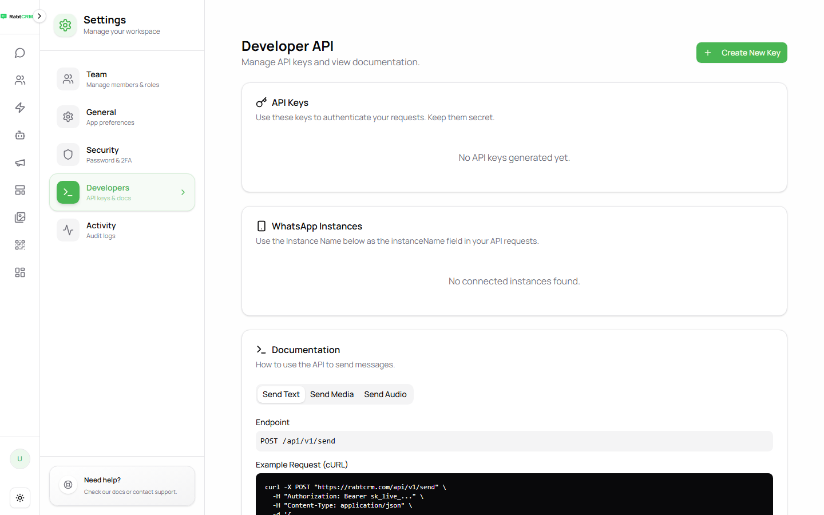
Task: Open the dashboard widgets icon in sidebar
Action: click(x=20, y=272)
